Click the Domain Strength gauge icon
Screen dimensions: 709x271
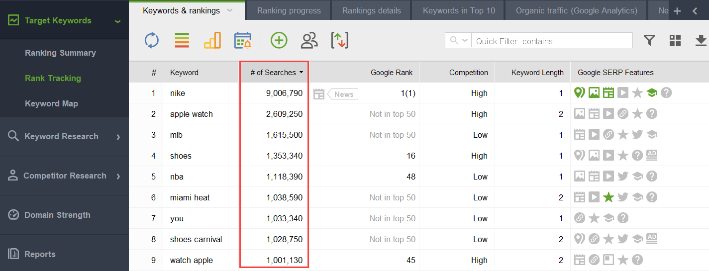(x=14, y=214)
